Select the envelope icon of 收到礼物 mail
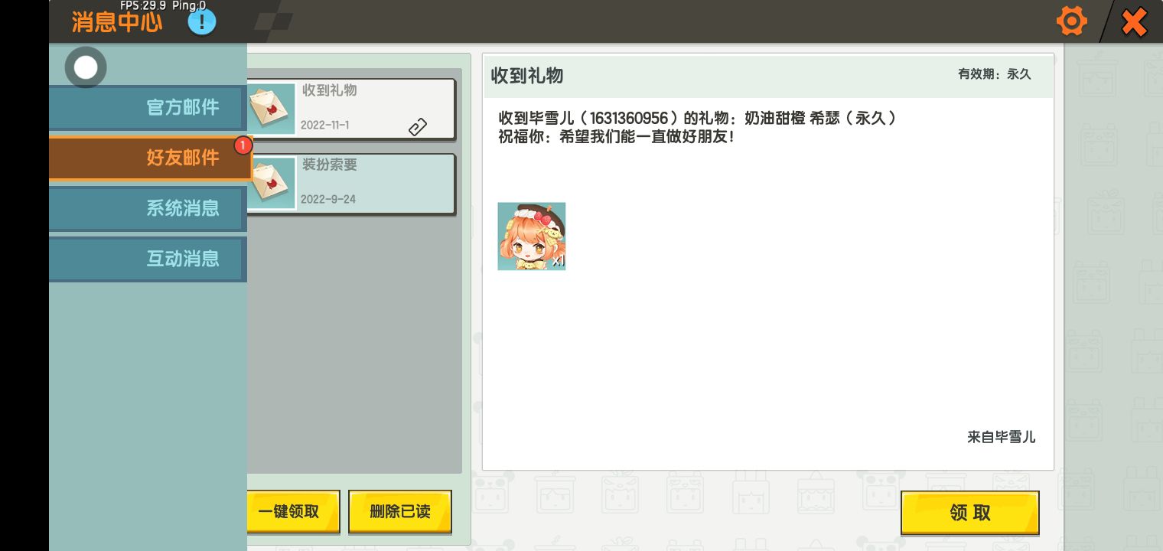 point(272,109)
